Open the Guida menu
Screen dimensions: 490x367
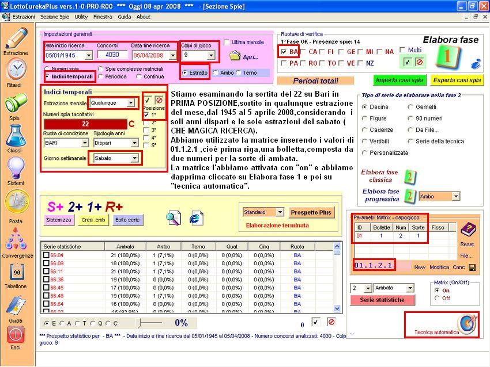pos(124,17)
